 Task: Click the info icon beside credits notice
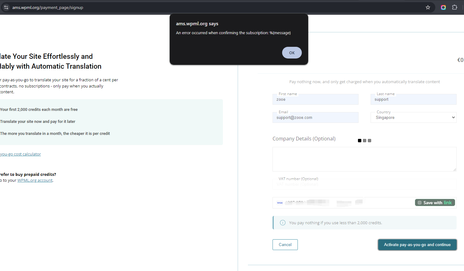282,223
